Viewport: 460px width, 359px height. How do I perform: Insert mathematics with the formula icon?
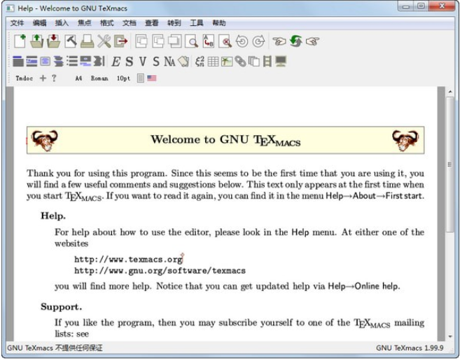coord(200,62)
